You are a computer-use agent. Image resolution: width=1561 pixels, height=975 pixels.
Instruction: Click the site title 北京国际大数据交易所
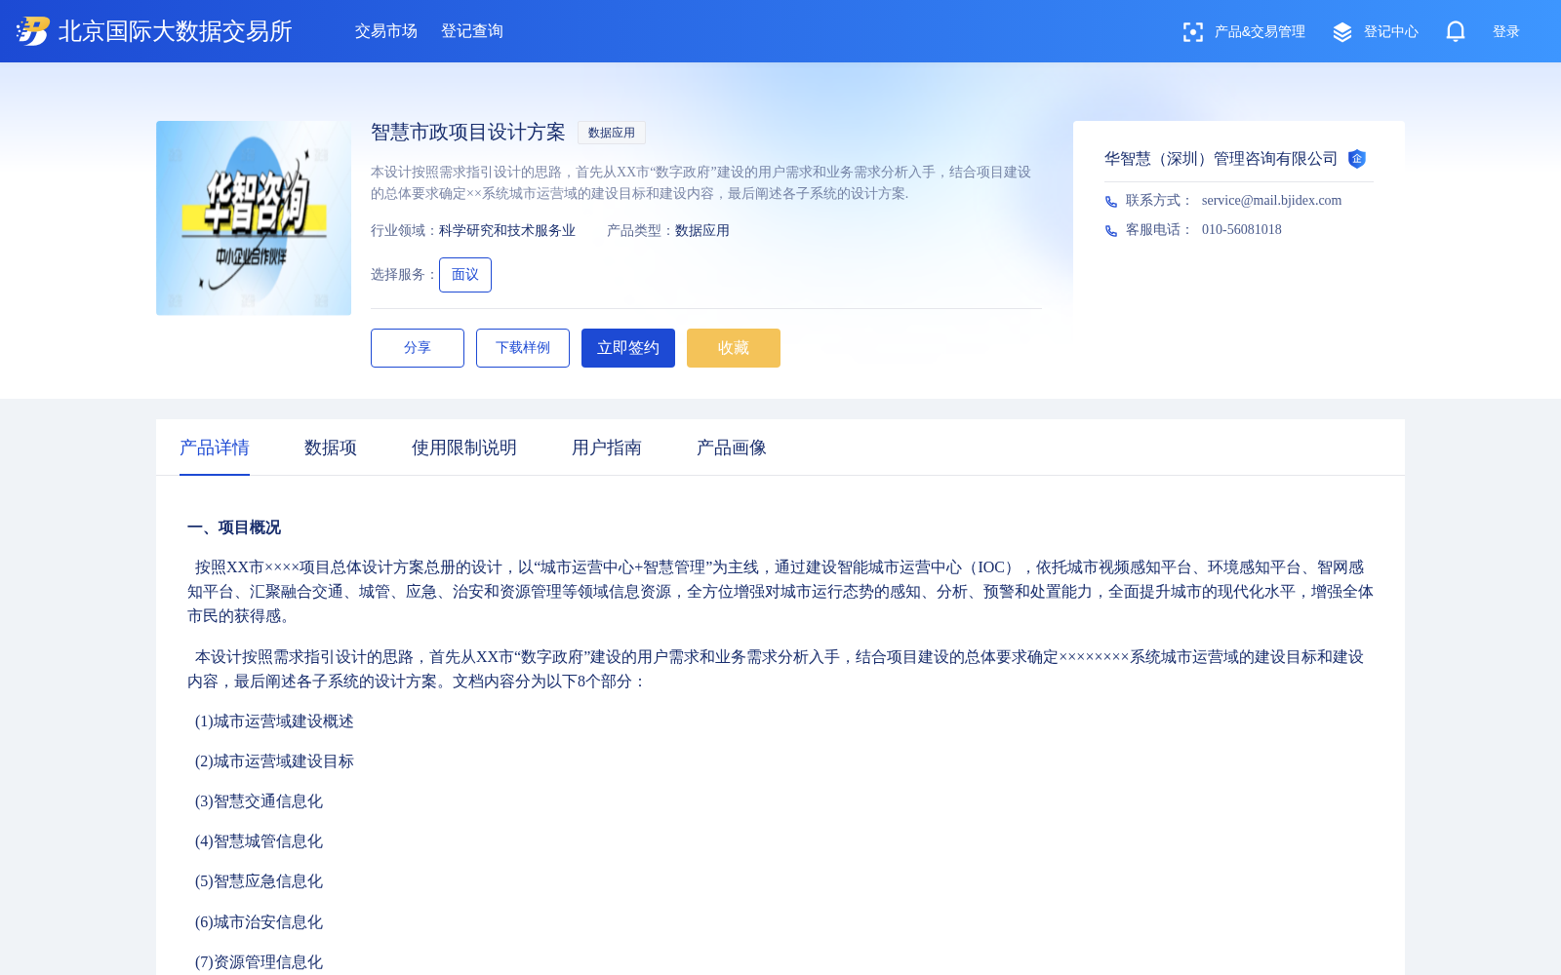click(176, 31)
